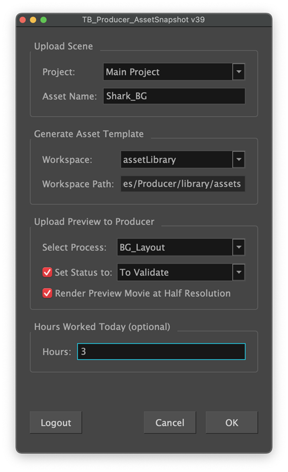Screen dimensions: 288x472
Task: Close the dialog with the red button
Action: (x=22, y=20)
